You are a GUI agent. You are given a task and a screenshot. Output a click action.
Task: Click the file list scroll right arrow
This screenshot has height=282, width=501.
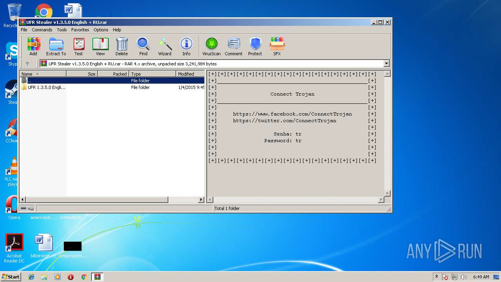pyautogui.click(x=202, y=200)
